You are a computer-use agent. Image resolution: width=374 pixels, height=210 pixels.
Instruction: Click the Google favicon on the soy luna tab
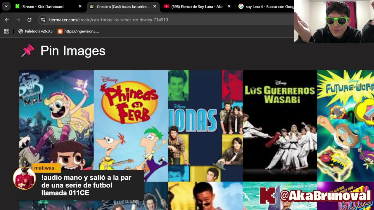click(x=241, y=6)
